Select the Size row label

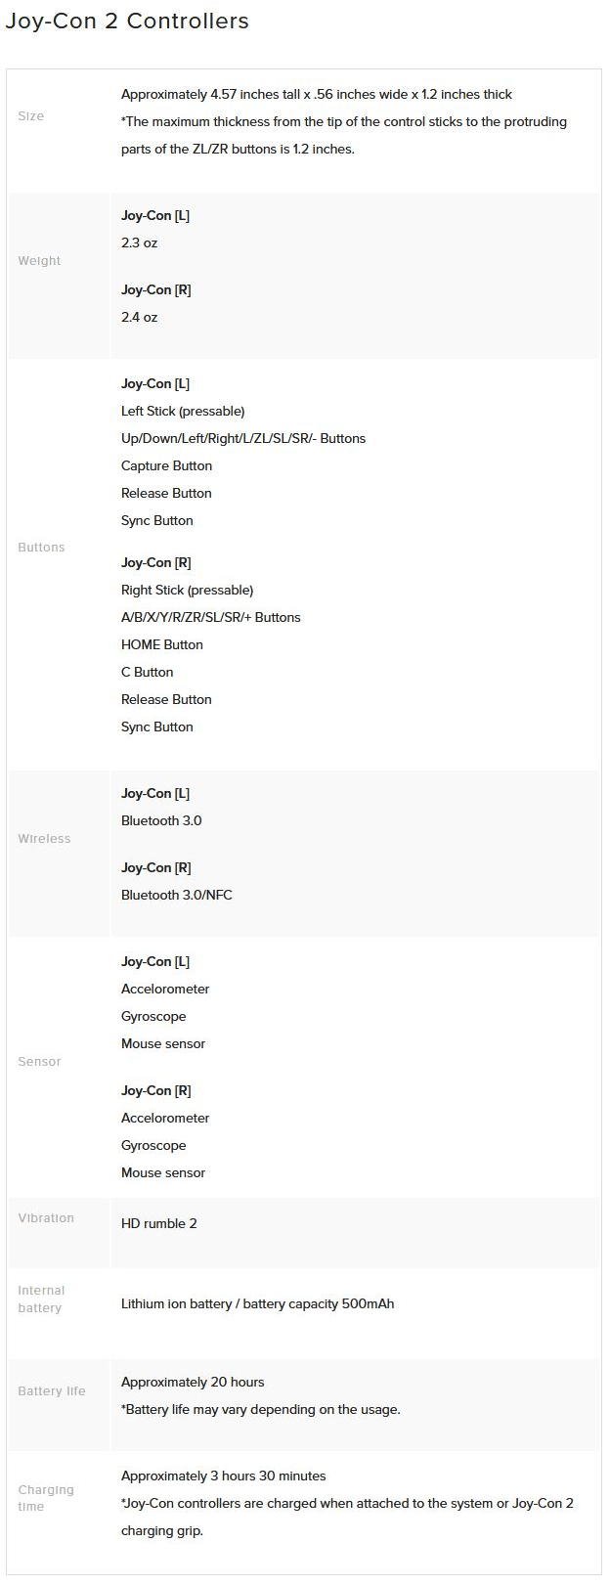[31, 116]
